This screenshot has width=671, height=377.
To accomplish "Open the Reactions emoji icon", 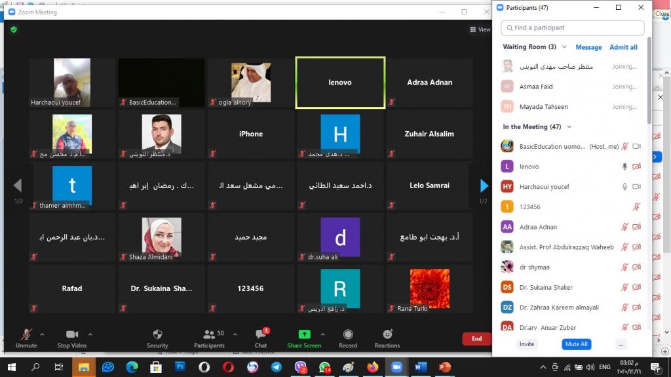I will (x=387, y=334).
